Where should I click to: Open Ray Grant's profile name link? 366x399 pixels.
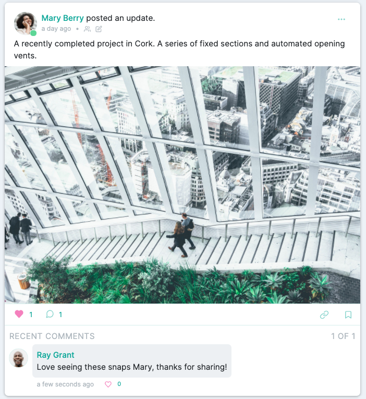55,355
